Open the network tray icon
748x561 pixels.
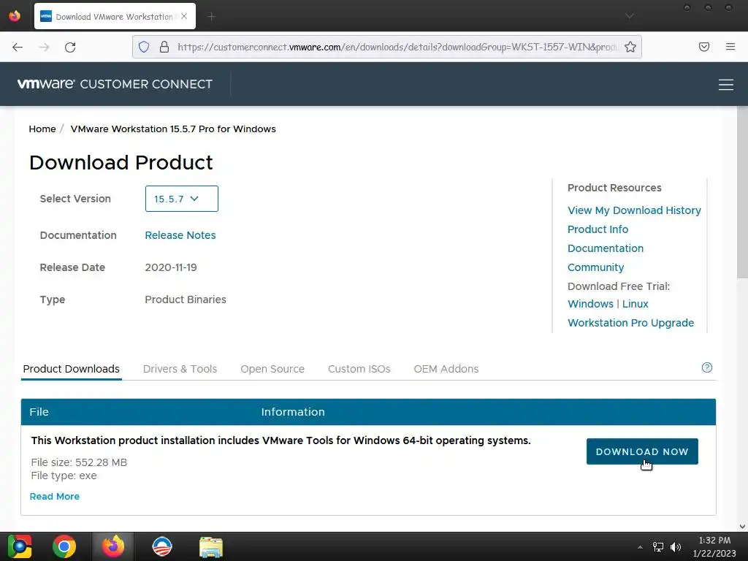pos(658,547)
